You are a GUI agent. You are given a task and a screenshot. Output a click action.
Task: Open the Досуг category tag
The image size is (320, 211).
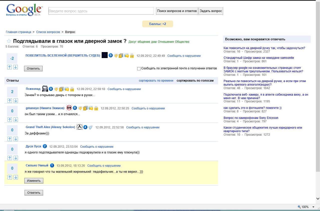tap(132, 42)
